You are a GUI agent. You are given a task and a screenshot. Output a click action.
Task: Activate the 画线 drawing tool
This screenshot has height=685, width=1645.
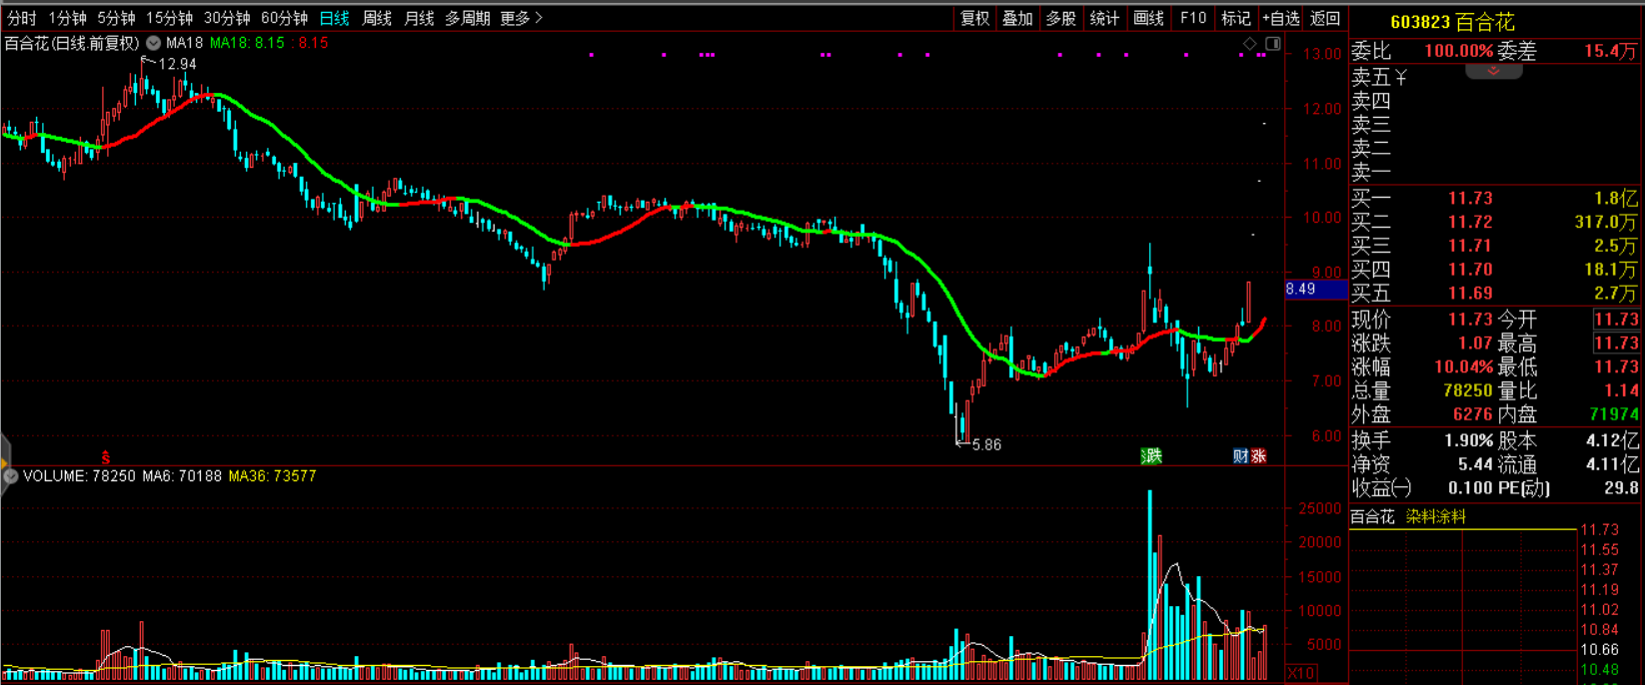point(1148,18)
